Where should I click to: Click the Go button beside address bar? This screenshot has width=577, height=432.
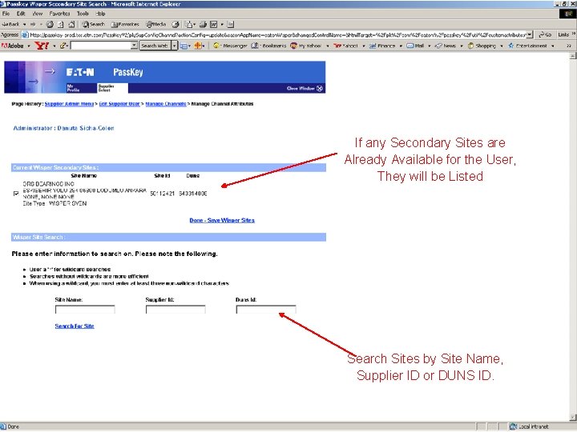(545, 34)
